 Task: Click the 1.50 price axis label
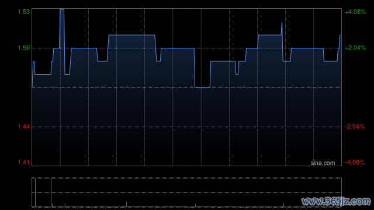(24, 48)
